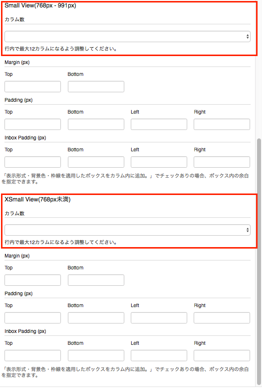Select Small View Inbox Padding Right field
This screenshot has width=262, height=388.
coord(222,162)
